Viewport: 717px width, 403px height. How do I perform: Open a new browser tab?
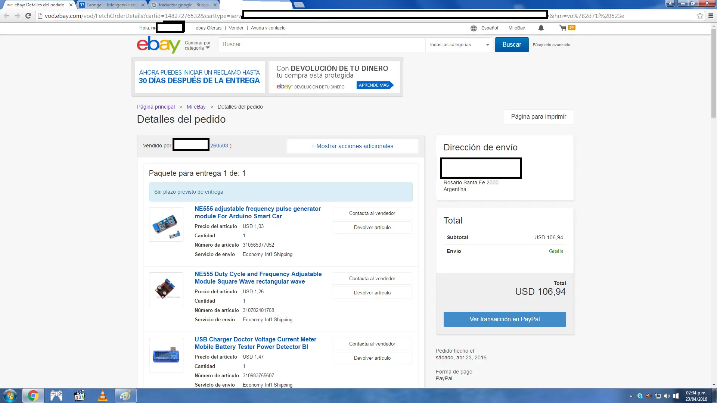coord(299,5)
